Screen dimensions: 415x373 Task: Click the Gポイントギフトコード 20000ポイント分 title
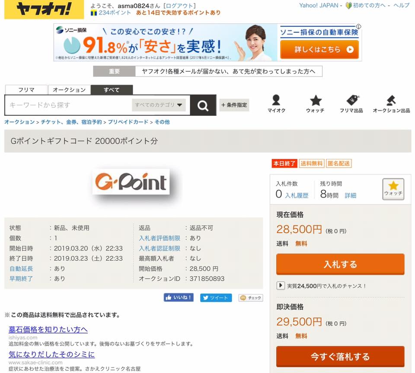coord(84,141)
